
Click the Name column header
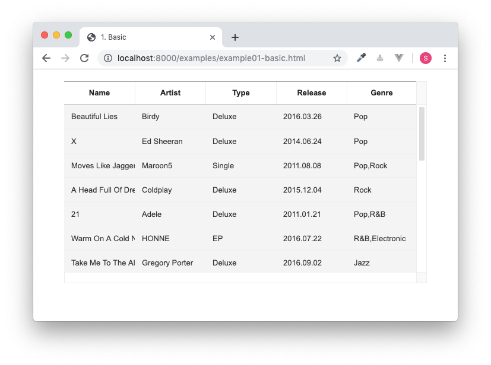coord(99,93)
